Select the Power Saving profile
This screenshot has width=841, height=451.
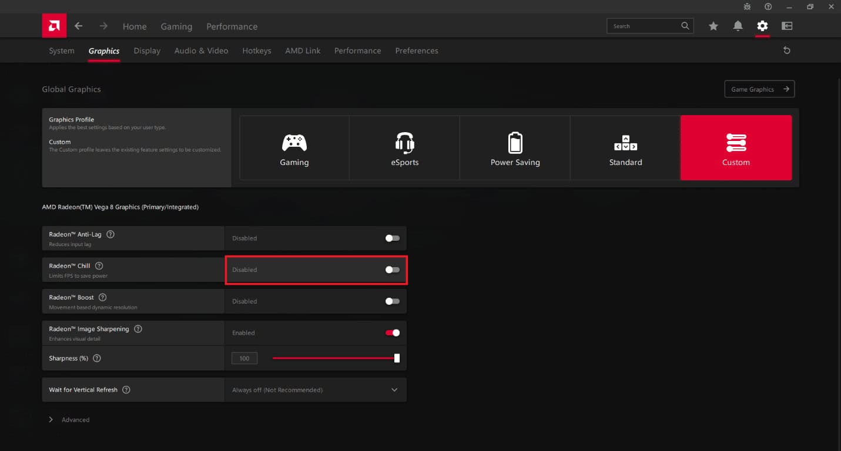[515, 147]
